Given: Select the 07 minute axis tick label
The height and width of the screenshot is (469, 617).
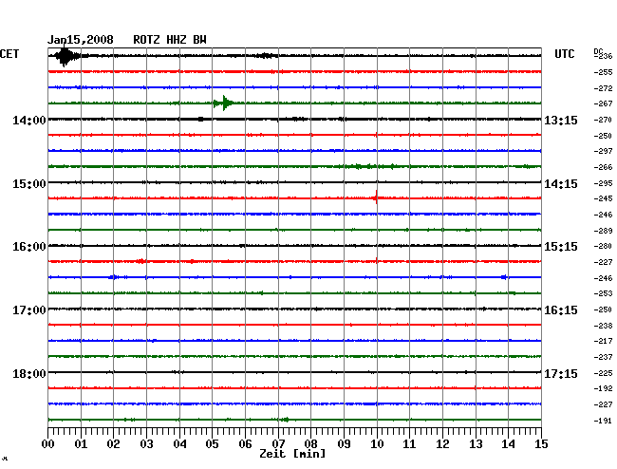Looking at the screenshot, I should tap(278, 444).
